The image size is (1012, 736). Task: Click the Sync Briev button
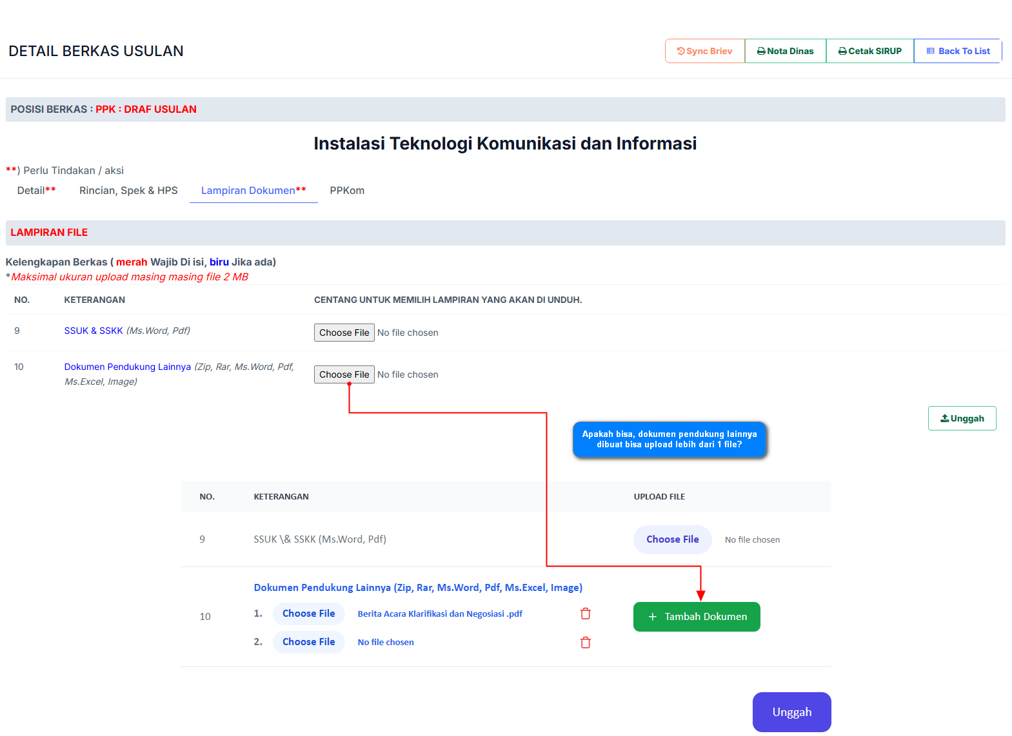704,51
